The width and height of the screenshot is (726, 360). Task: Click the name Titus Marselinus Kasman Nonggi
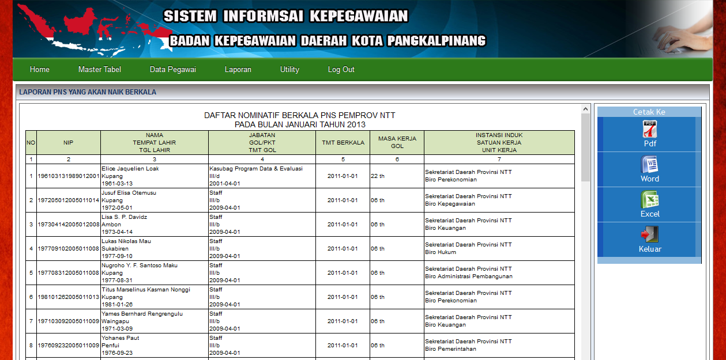coord(146,290)
